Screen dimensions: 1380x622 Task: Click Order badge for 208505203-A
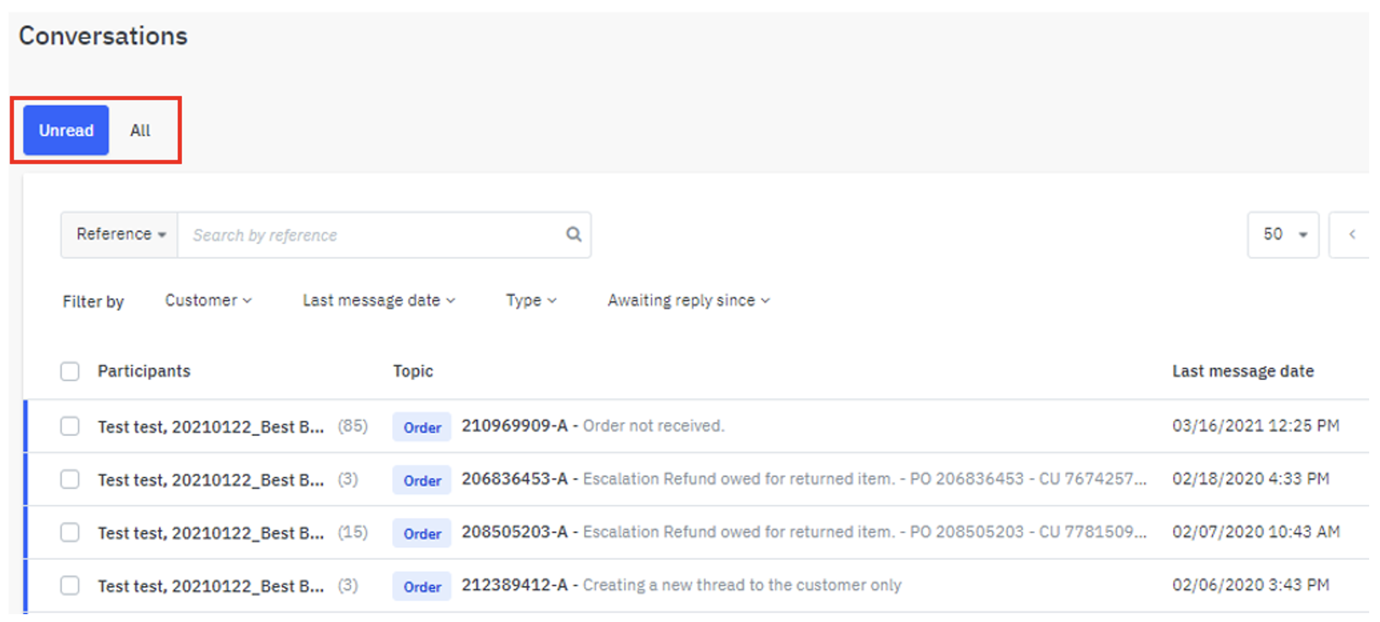click(x=421, y=533)
